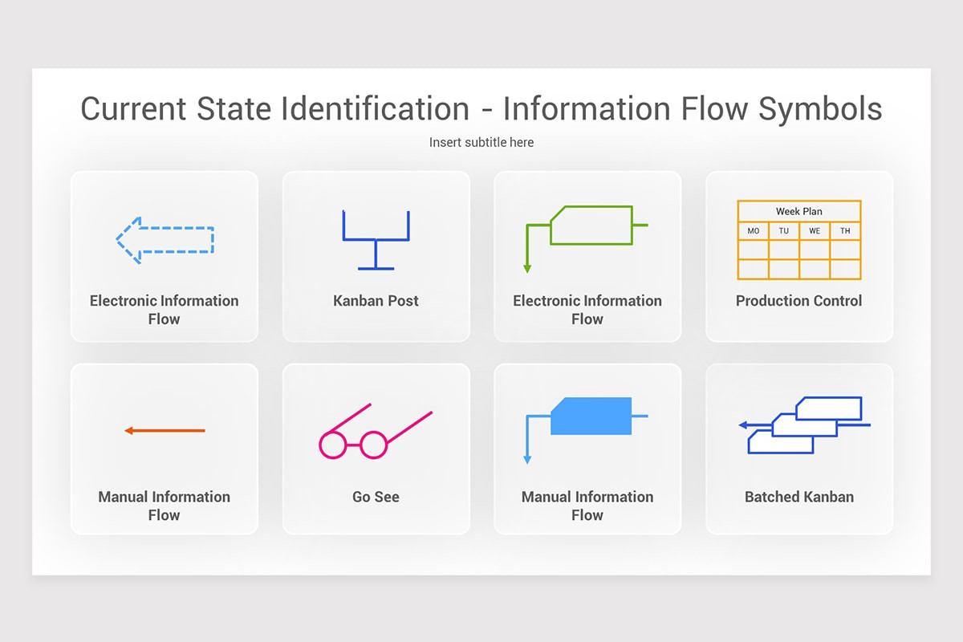Click the slide title "Current State Identification"
Screen dimensions: 963x642
tap(275, 109)
